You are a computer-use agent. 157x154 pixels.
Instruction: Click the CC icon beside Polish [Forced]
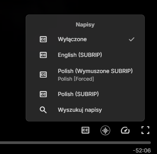[43, 75]
